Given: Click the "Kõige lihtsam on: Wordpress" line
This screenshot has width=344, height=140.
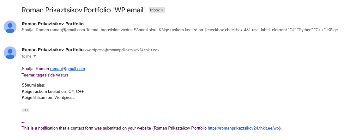Looking at the screenshot, I should coord(48,98).
